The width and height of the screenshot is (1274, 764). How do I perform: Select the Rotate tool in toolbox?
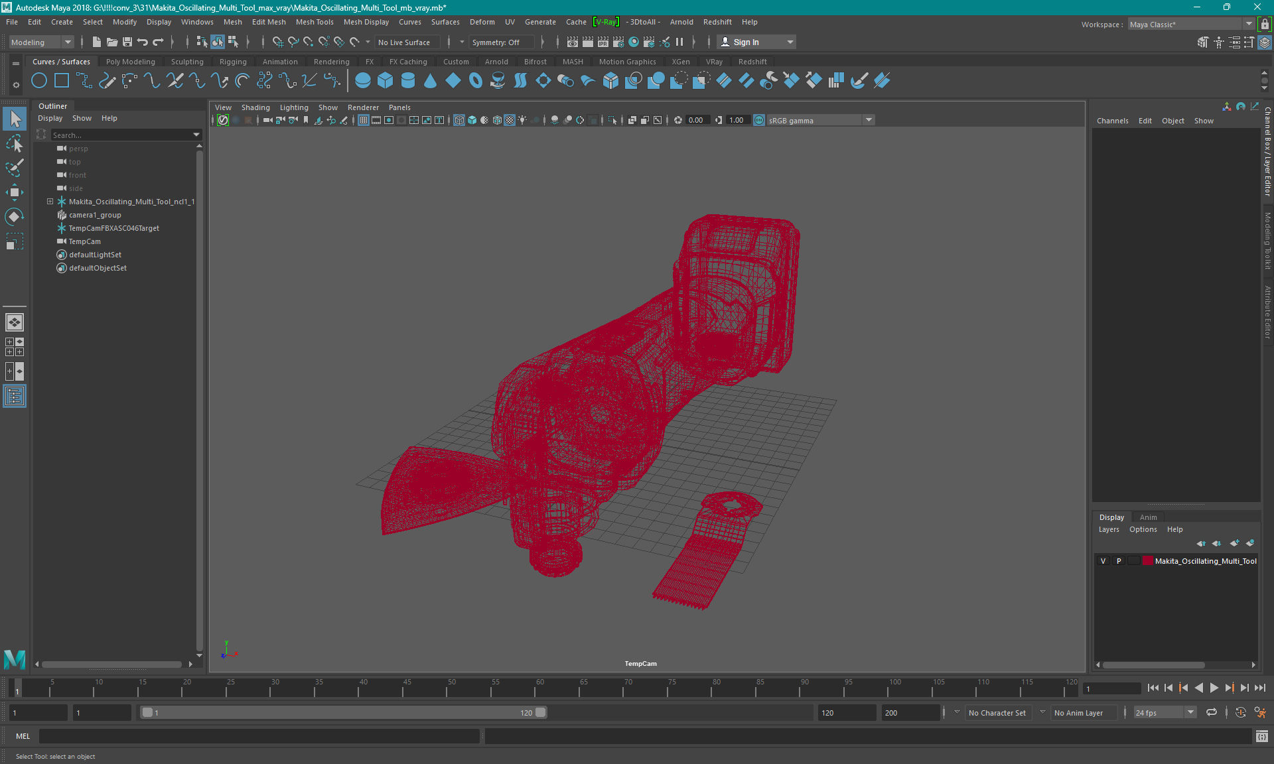point(14,217)
